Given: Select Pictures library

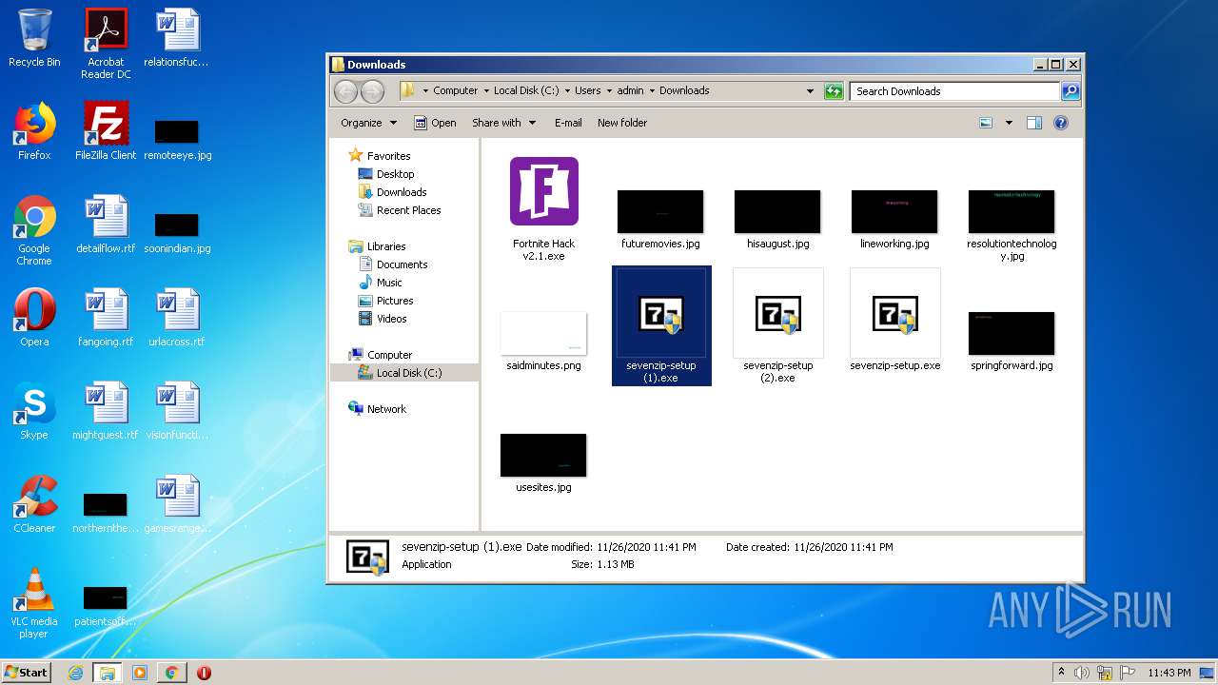Looking at the screenshot, I should point(385,301).
